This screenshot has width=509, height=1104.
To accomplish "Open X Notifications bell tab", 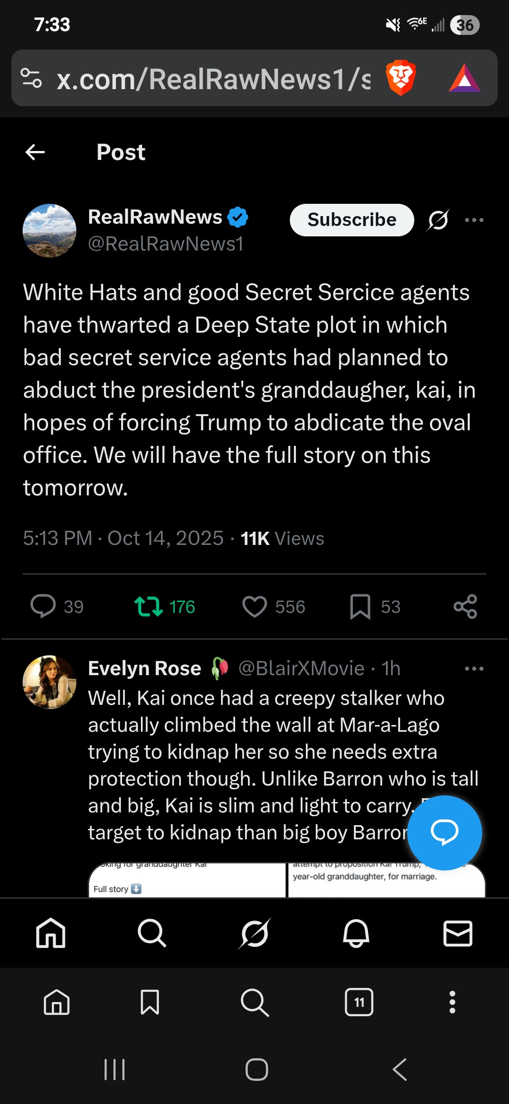I will tap(356, 933).
